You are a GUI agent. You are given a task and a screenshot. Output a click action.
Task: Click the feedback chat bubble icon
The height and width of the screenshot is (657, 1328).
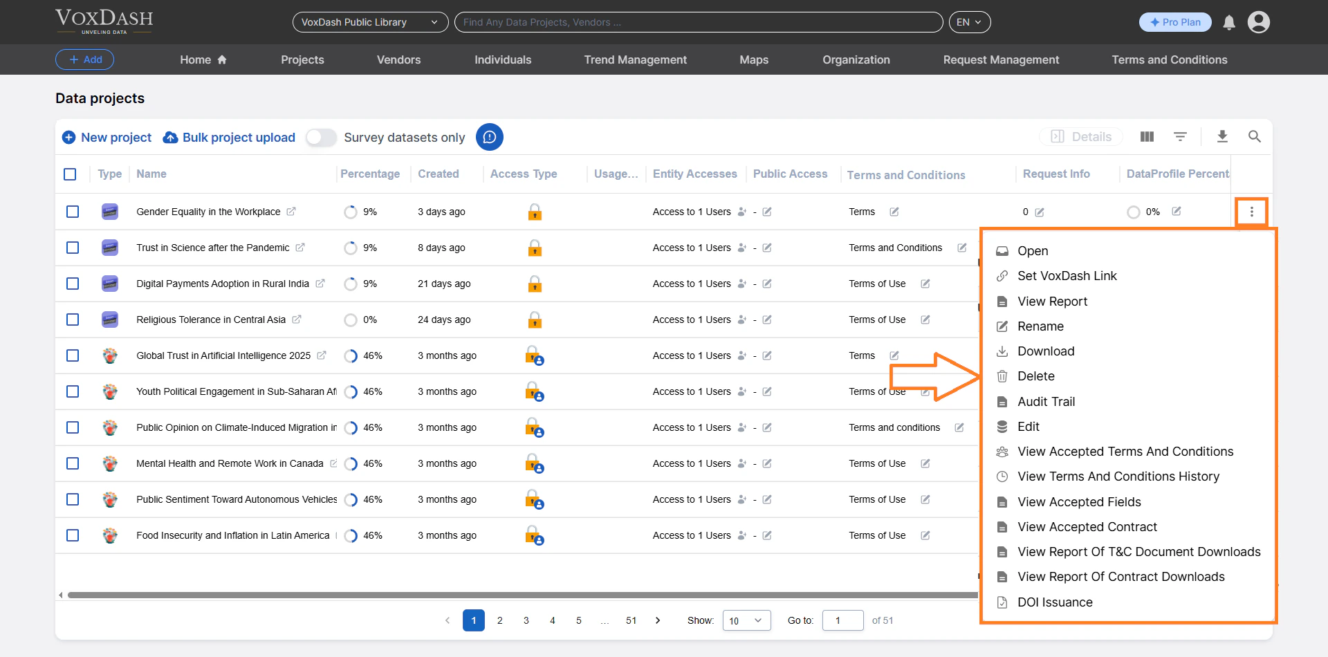pos(490,137)
